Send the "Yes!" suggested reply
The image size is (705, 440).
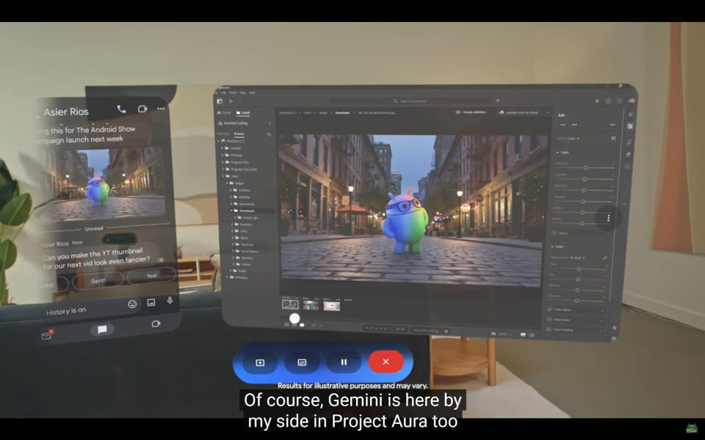coord(151,276)
